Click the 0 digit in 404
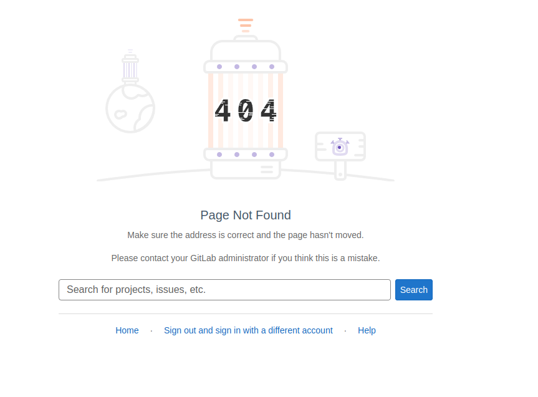The width and height of the screenshot is (538, 397). pyautogui.click(x=246, y=111)
